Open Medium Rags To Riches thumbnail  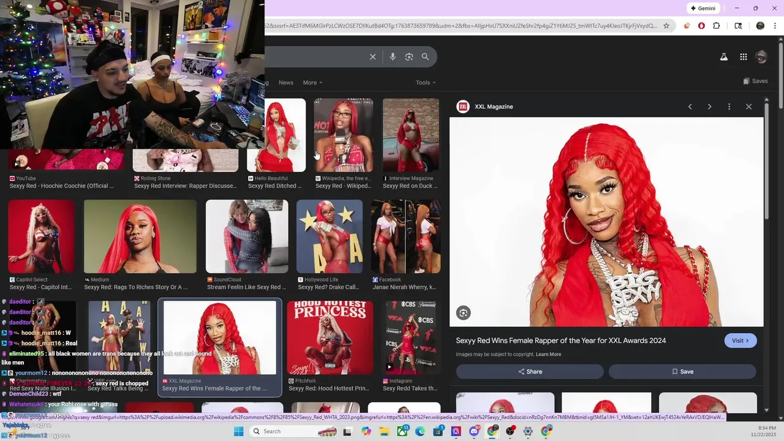click(140, 236)
